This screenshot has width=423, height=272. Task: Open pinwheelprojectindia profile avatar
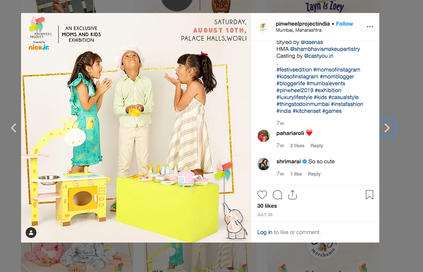click(x=264, y=27)
